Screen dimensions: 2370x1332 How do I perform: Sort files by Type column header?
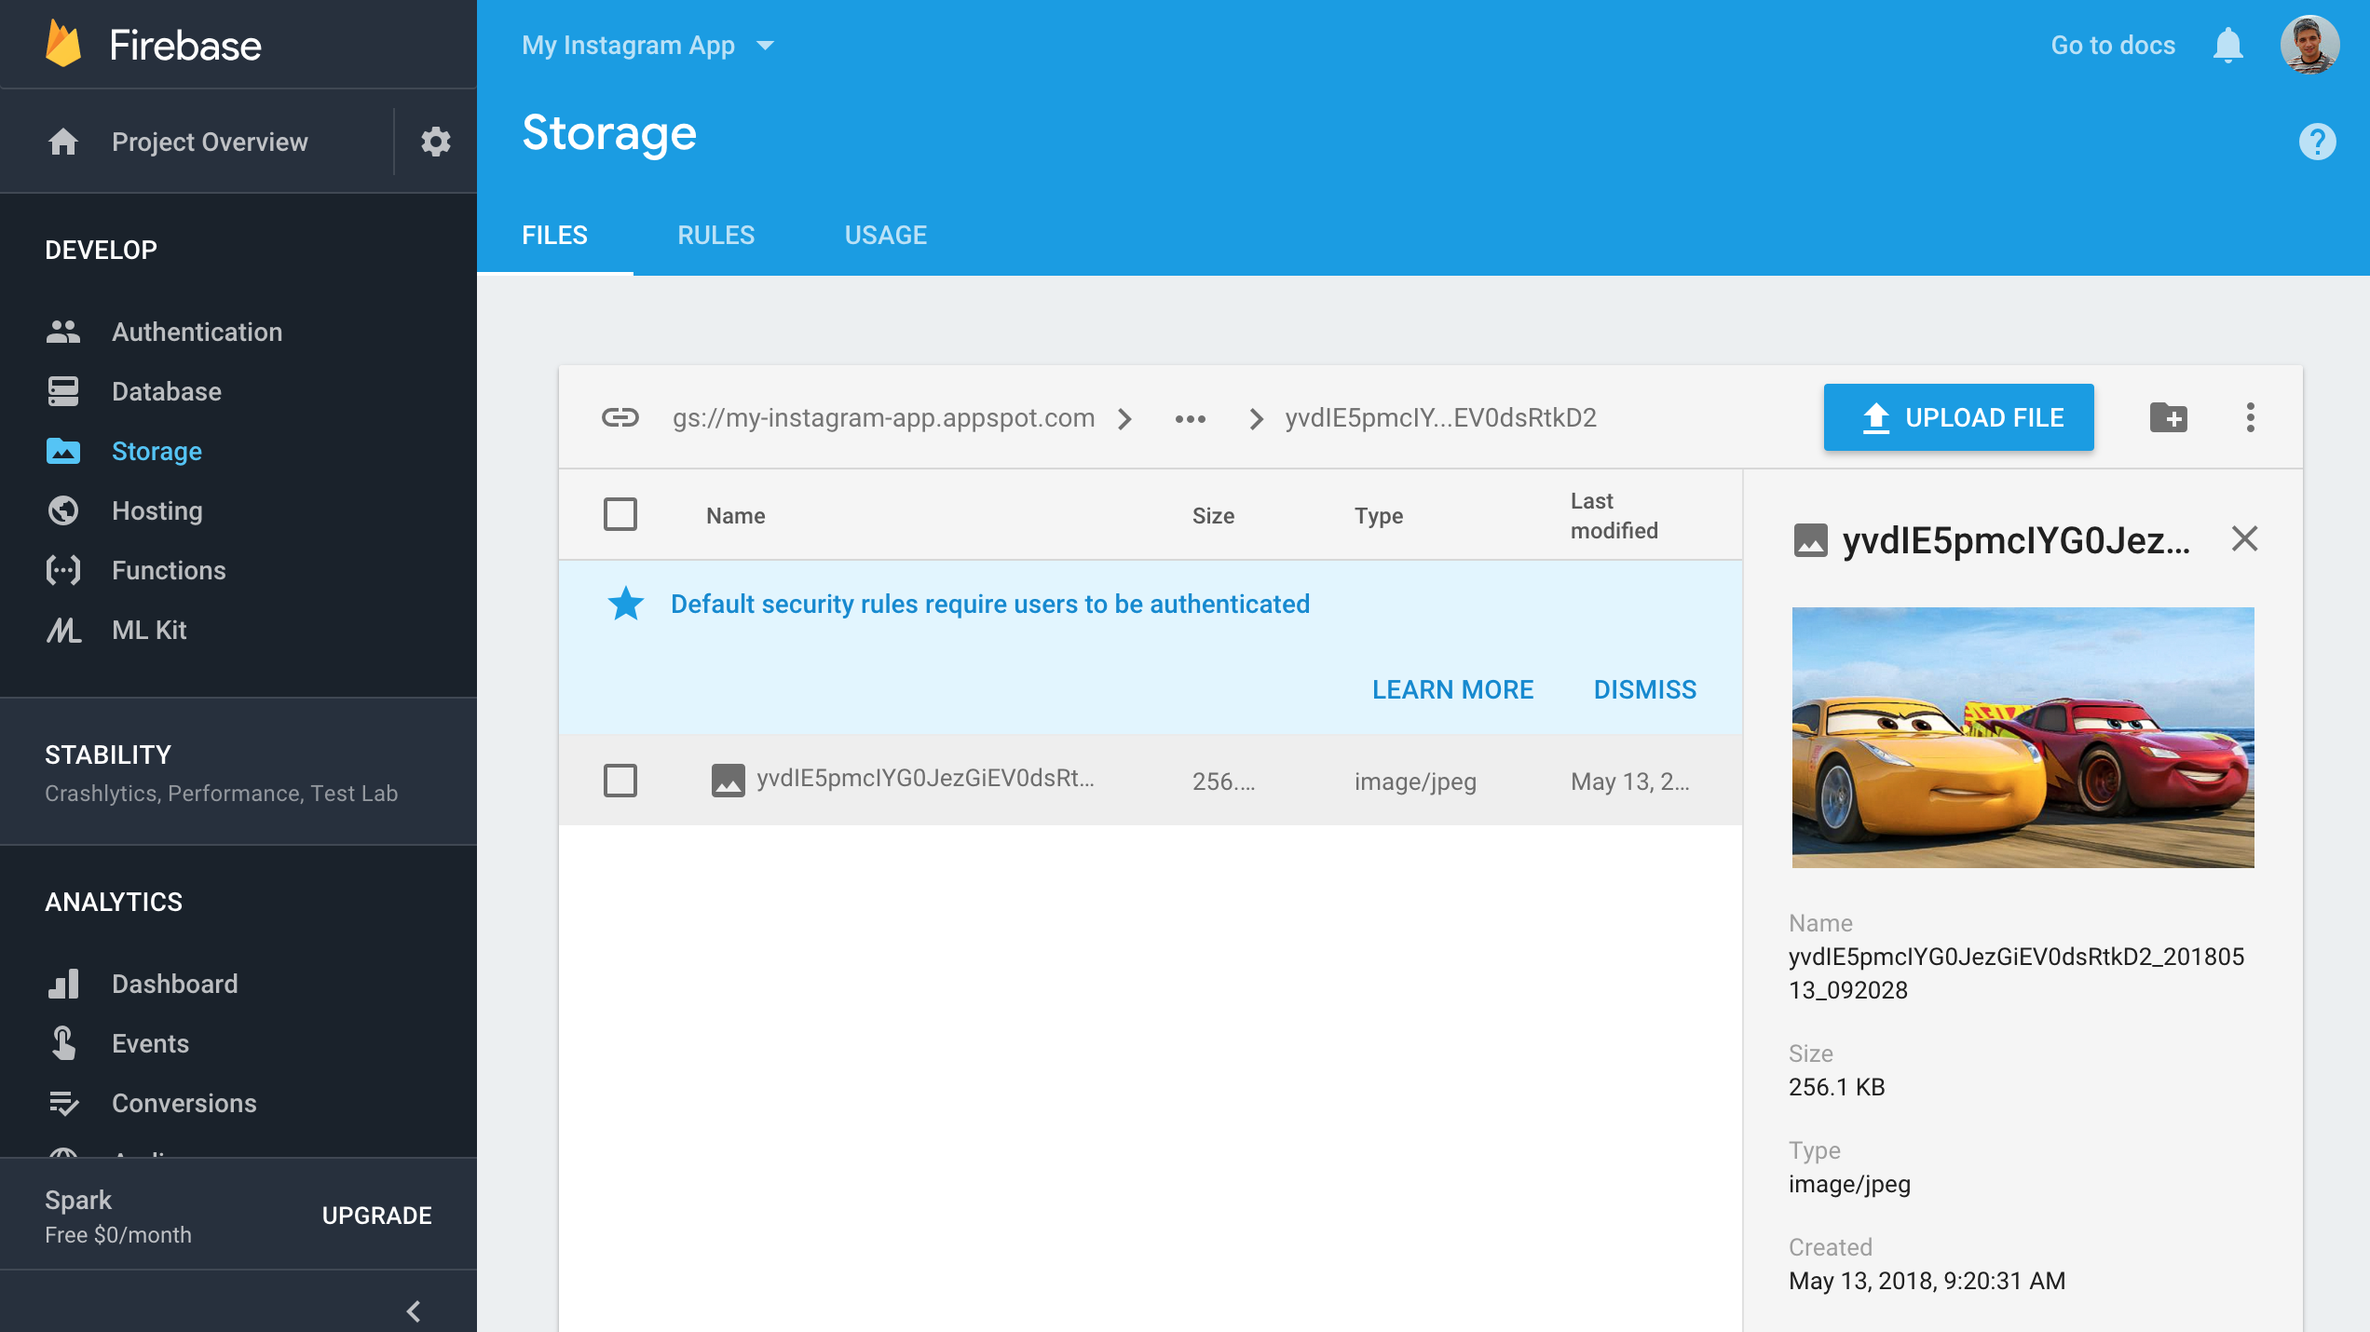click(x=1380, y=516)
